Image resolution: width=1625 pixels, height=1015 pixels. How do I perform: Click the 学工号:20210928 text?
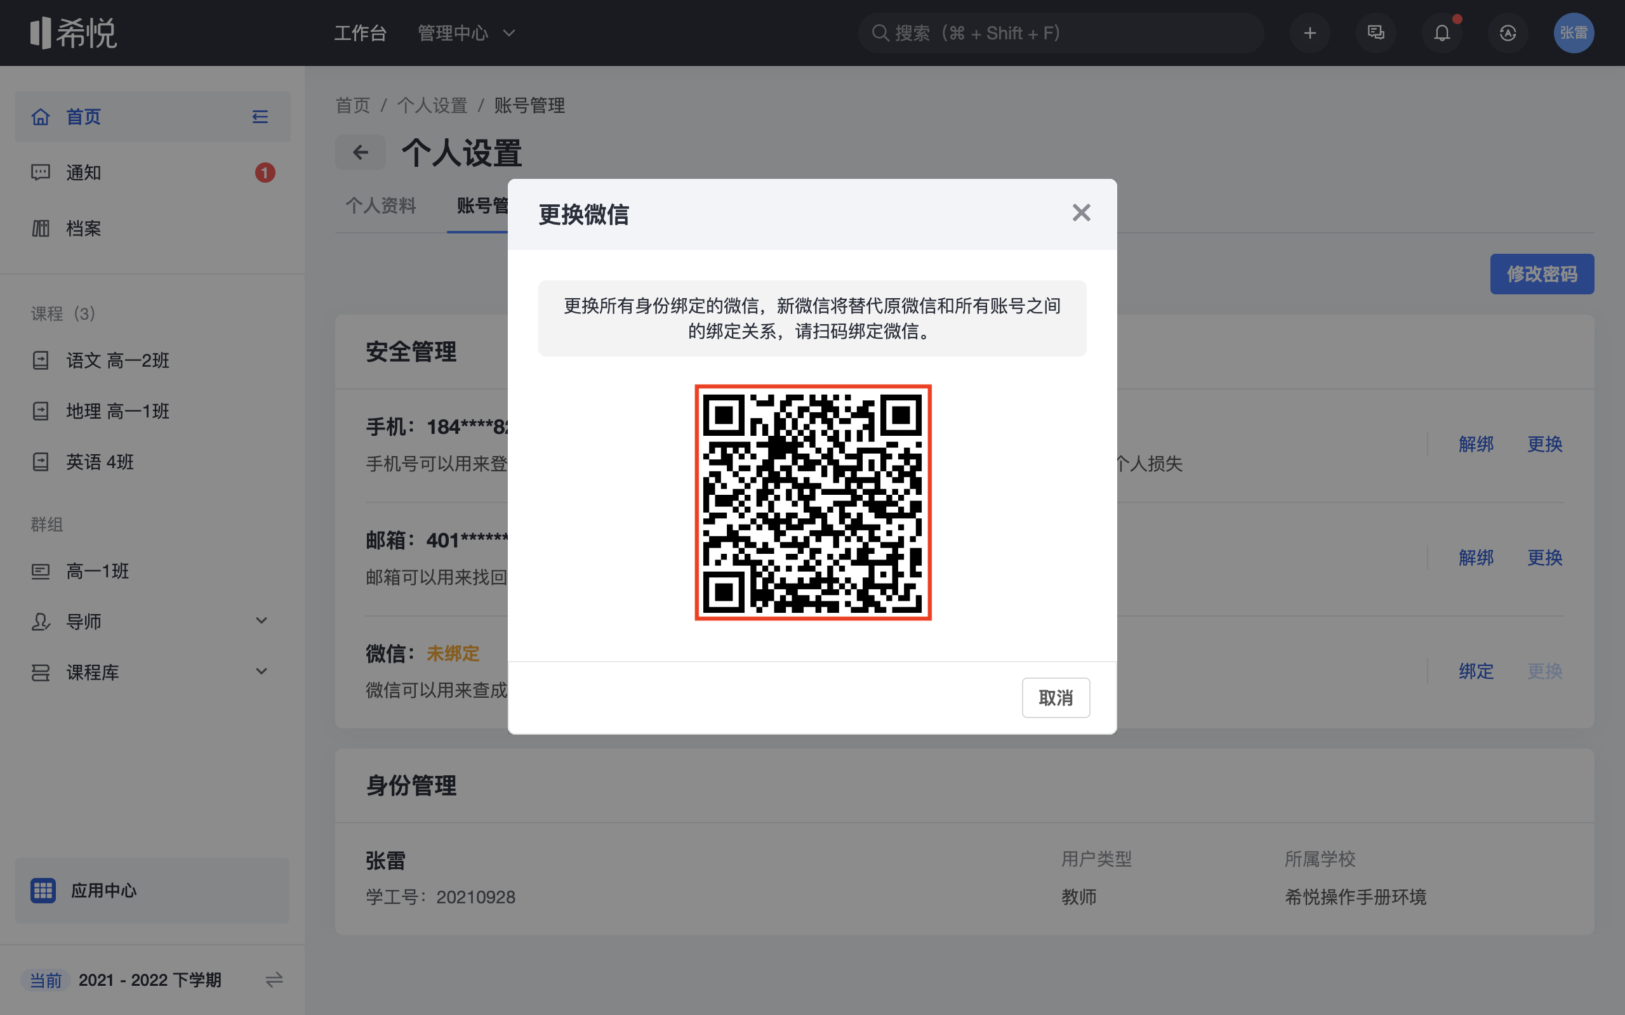coord(441,897)
